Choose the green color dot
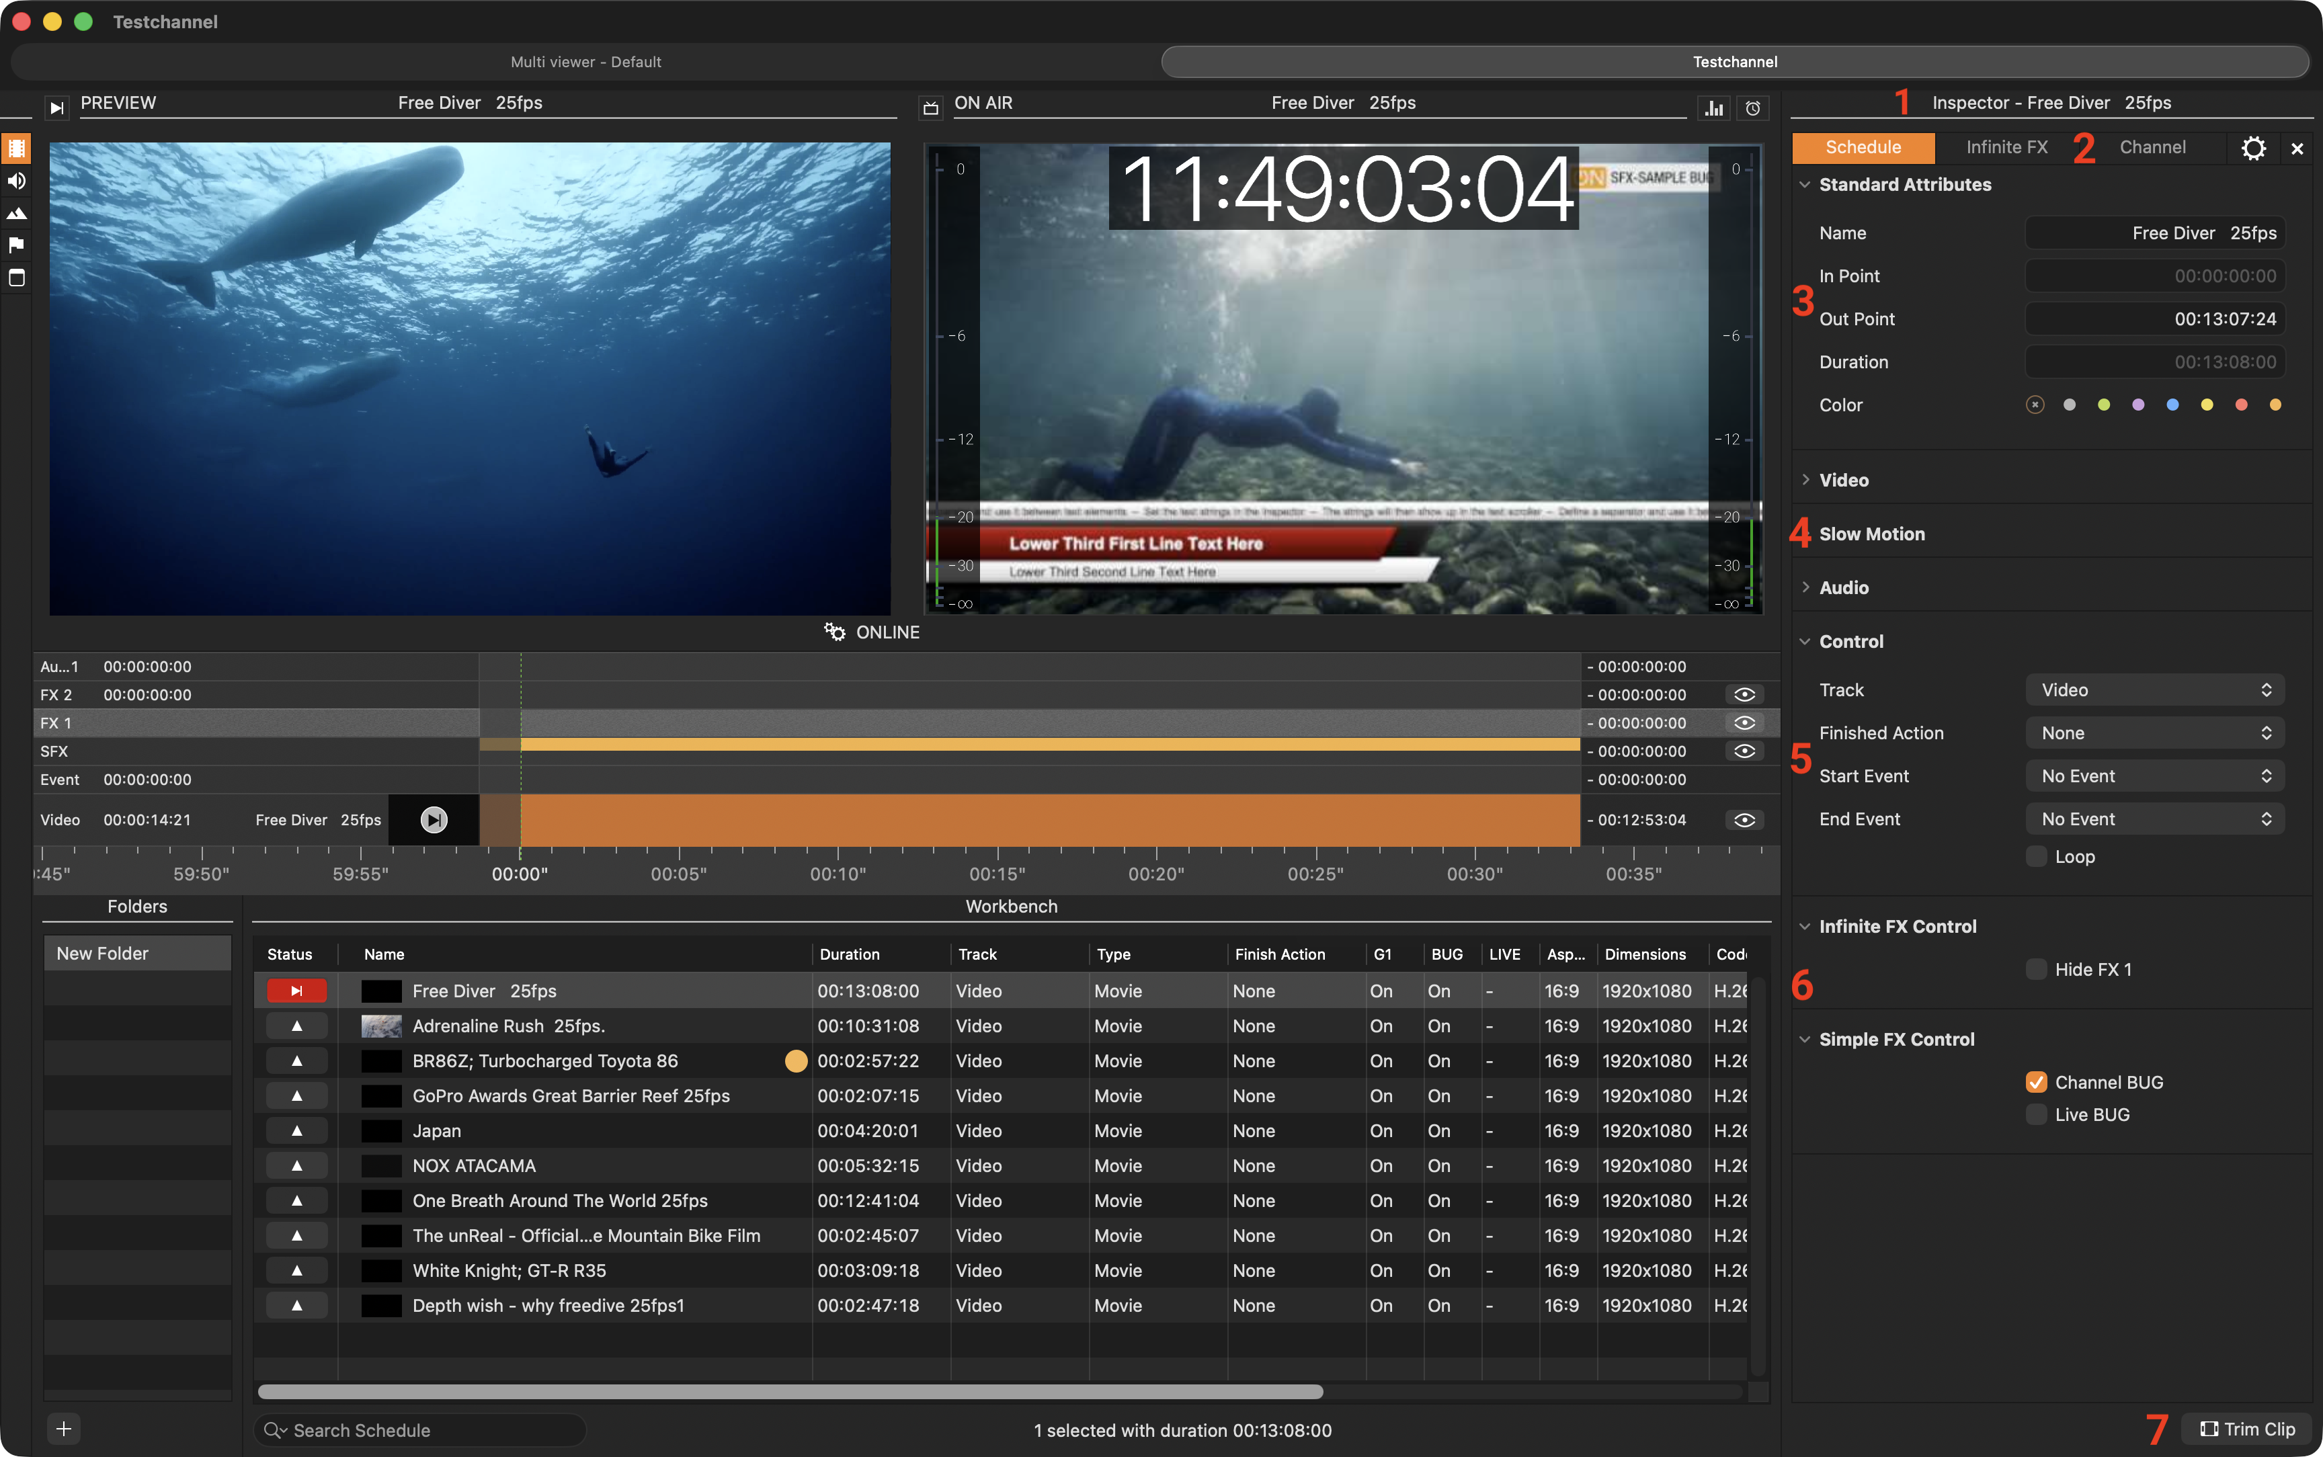This screenshot has width=2323, height=1457. pyautogui.click(x=2103, y=405)
